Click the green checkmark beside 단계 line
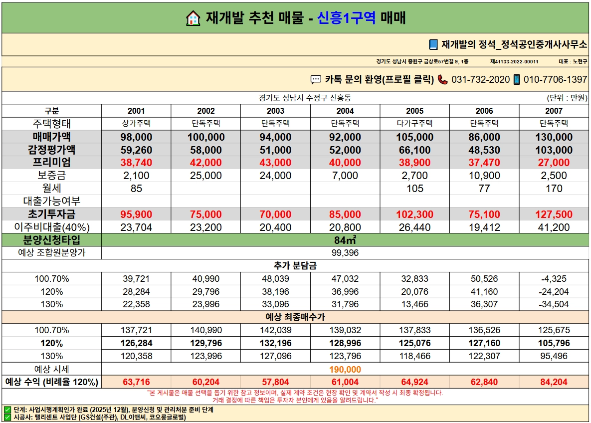This screenshot has width=591, height=423. pyautogui.click(x=7, y=410)
